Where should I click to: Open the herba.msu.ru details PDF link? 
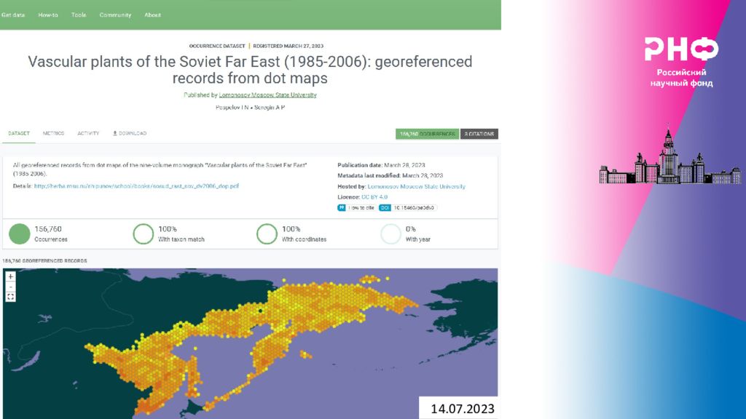(136, 186)
